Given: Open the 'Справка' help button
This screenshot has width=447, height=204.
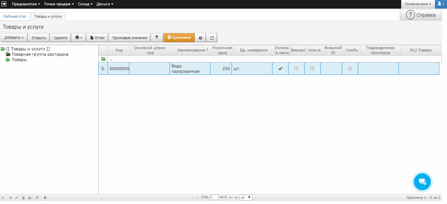Looking at the screenshot, I should pyautogui.click(x=421, y=15).
